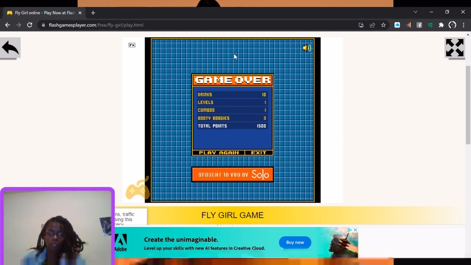The height and width of the screenshot is (265, 471).
Task: Bookmark this page with the star
Action: point(383,25)
